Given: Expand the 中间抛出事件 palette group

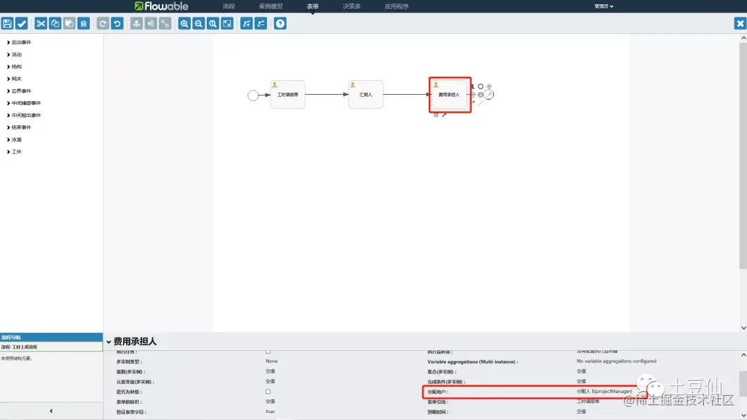Looking at the screenshot, I should (x=24, y=116).
